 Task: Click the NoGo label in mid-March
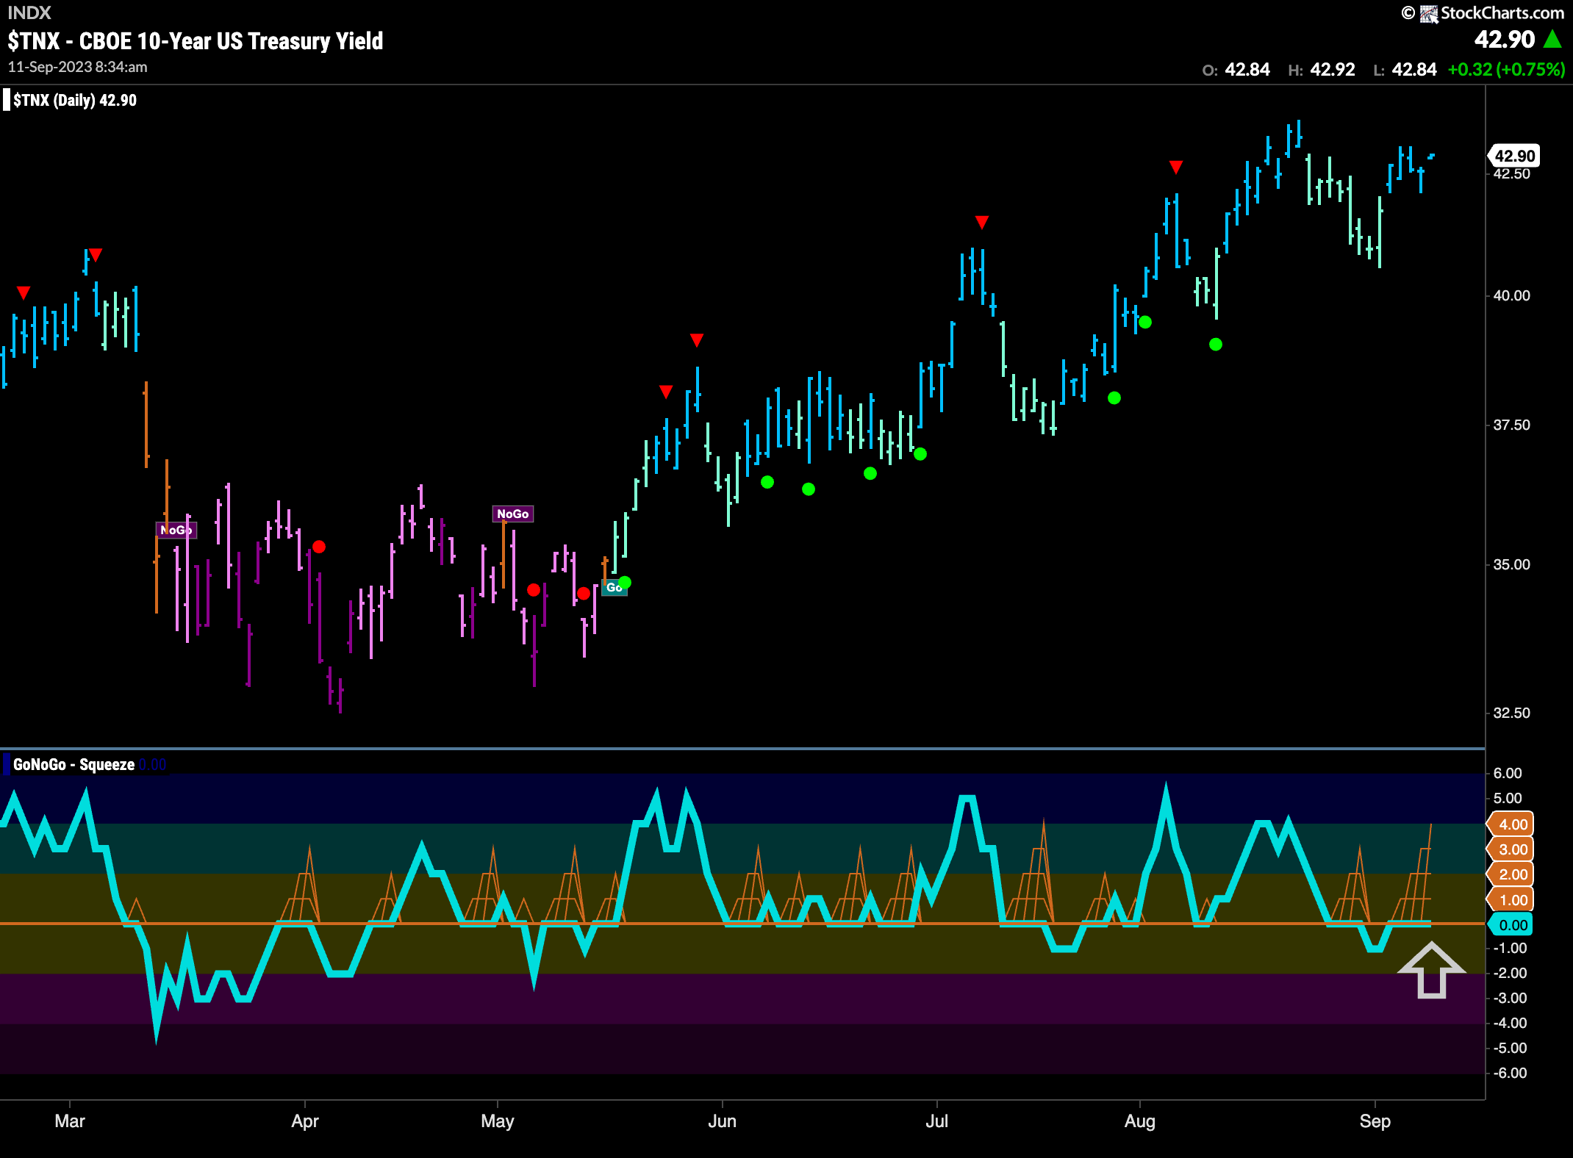click(176, 530)
